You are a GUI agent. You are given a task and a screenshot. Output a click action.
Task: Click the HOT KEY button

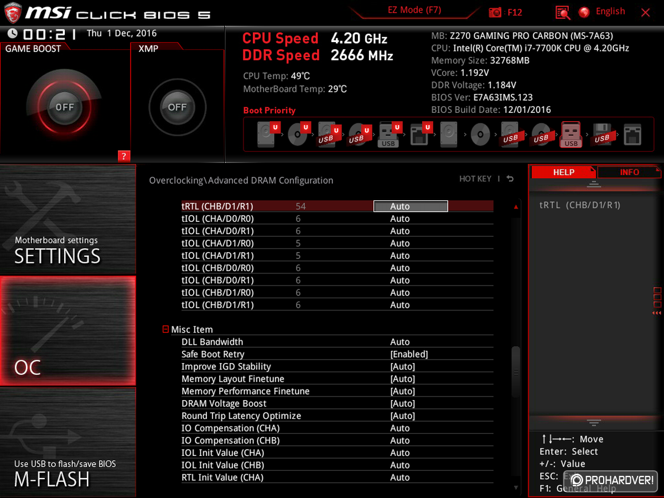click(x=475, y=179)
